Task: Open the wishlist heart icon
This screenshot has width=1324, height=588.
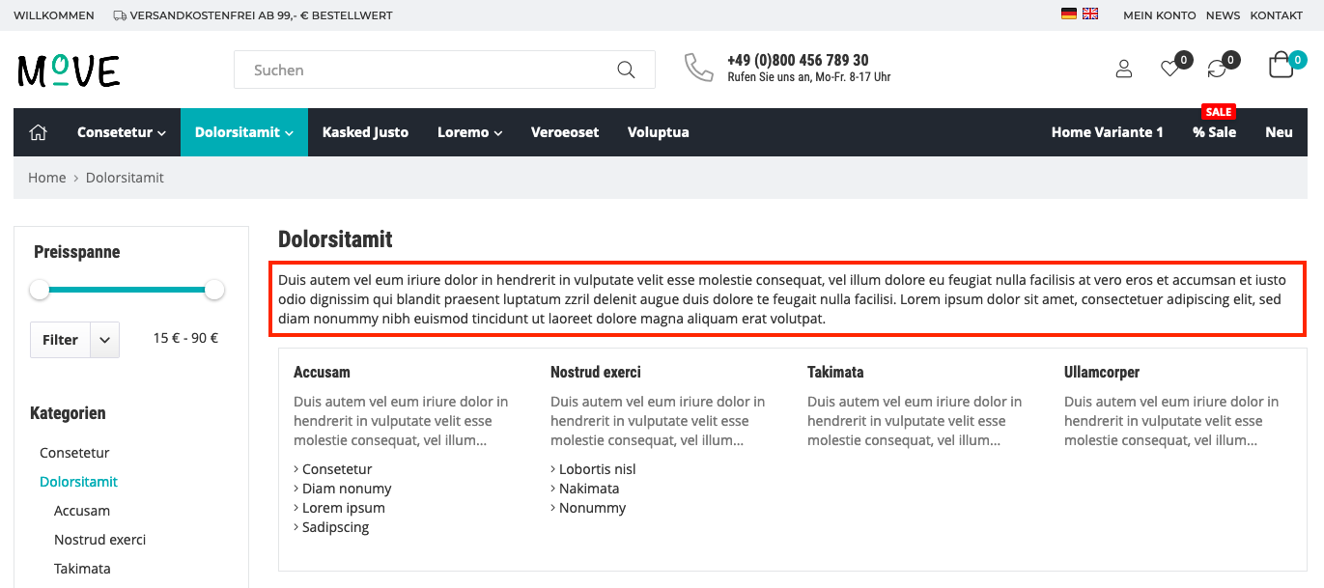Action: tap(1169, 69)
